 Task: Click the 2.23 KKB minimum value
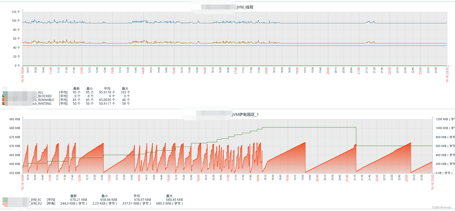(x=105, y=204)
